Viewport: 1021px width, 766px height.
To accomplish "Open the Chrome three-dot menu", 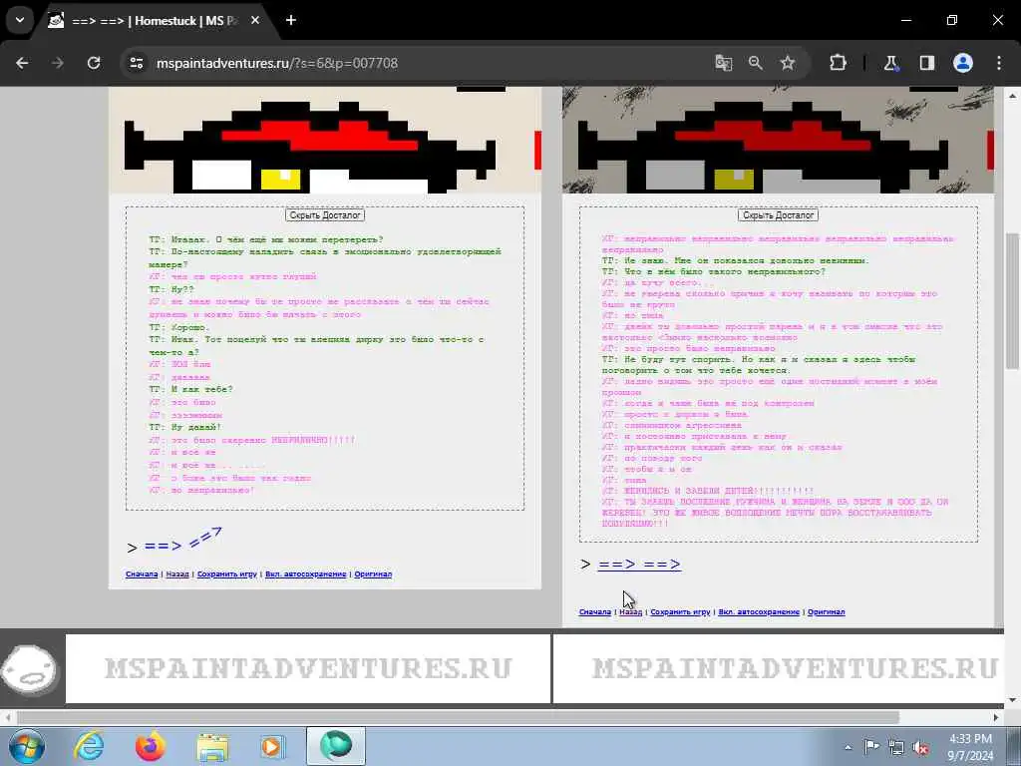I will point(999,63).
